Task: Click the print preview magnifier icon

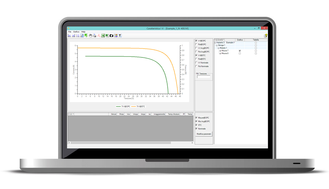Action: pos(82,35)
